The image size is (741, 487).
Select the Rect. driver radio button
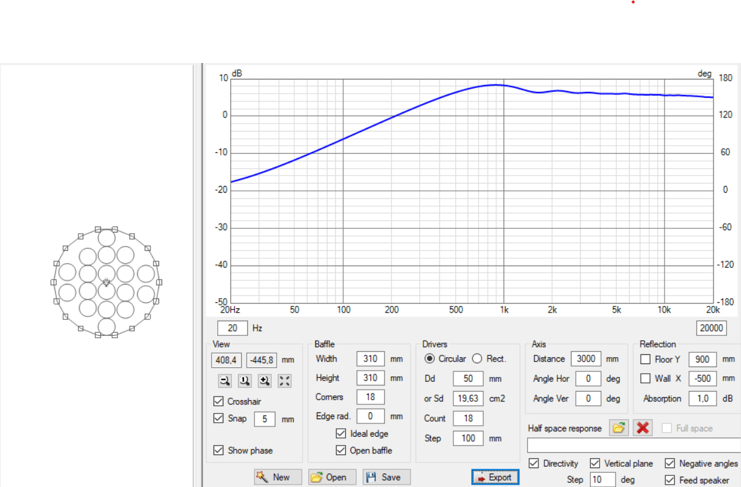[477, 359]
